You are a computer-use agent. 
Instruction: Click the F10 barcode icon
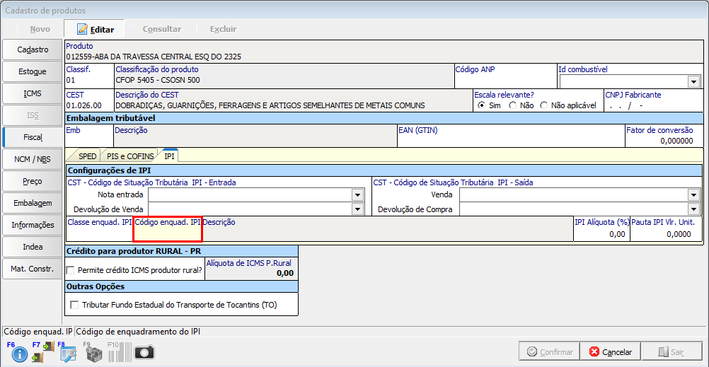point(119,352)
